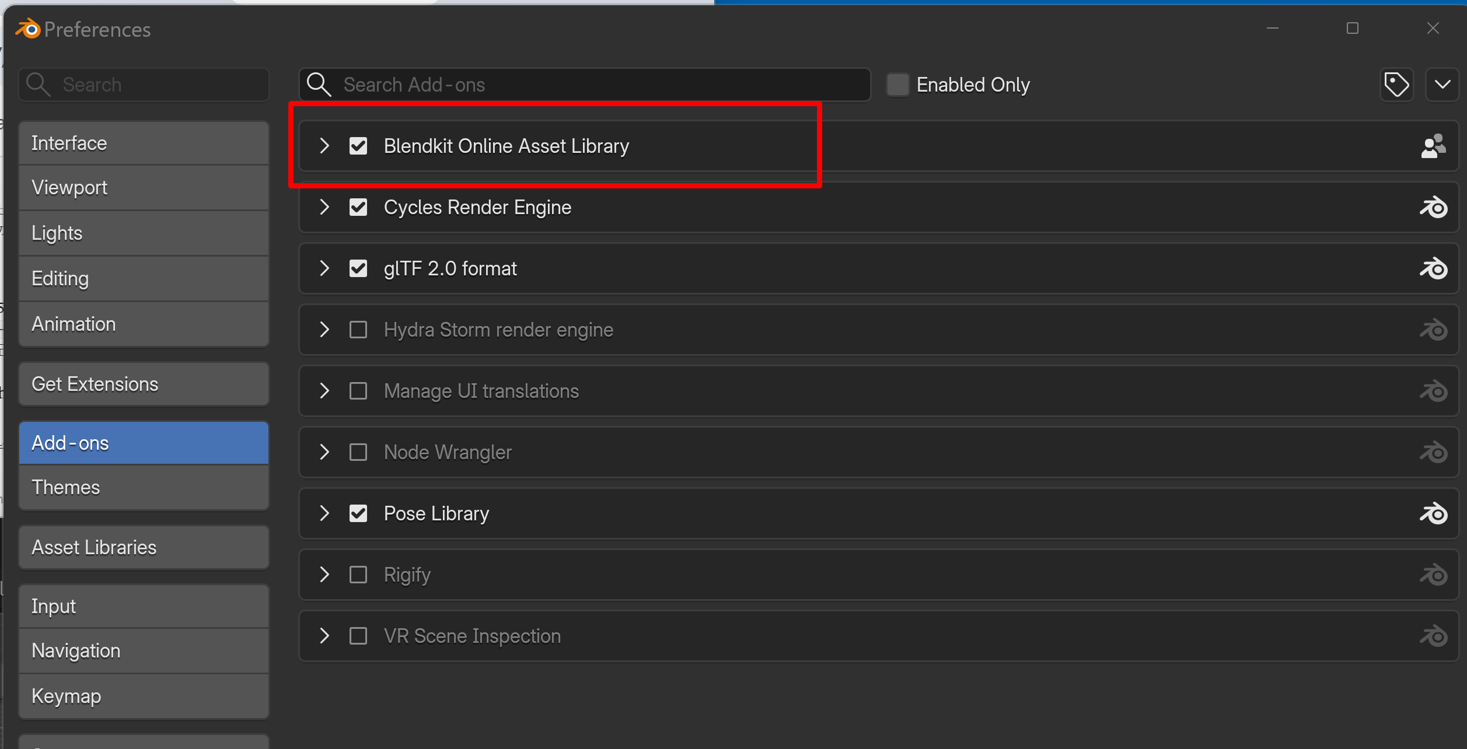The image size is (1467, 749).
Task: Click the Hydra Storm render engine label
Action: click(498, 330)
